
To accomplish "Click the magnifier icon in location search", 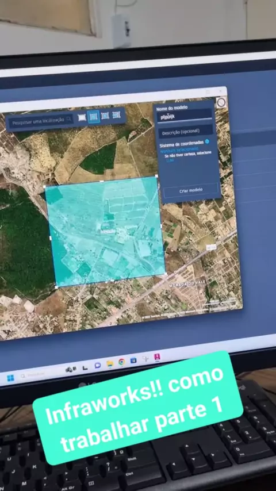I will [68, 120].
